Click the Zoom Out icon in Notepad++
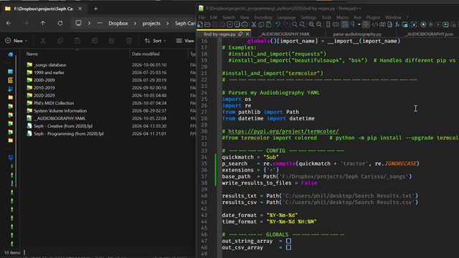Screen dimensions: 459x258 click(x=318, y=24)
